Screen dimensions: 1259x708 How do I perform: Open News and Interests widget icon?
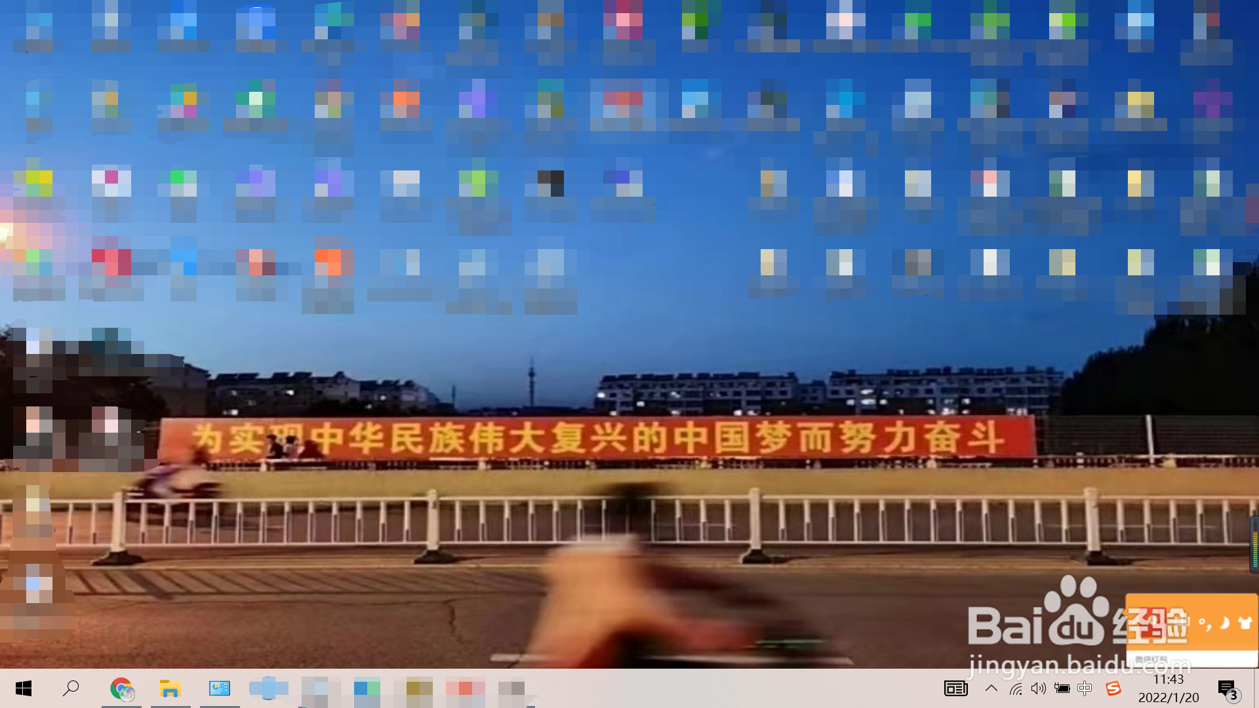pos(955,688)
